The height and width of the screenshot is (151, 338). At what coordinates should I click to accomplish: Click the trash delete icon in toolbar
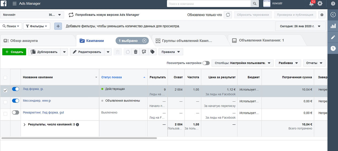tap(136, 52)
